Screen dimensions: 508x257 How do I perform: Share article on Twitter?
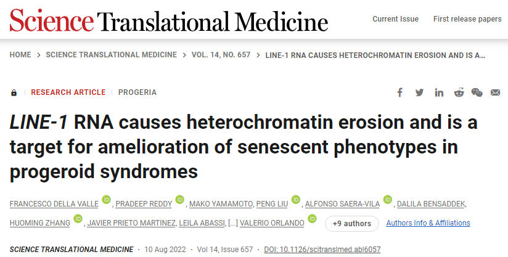[x=419, y=92]
